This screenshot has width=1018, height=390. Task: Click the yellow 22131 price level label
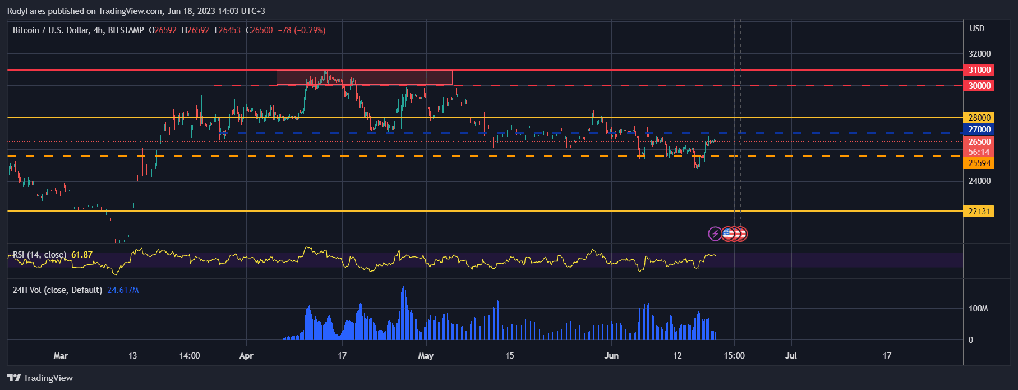click(979, 212)
